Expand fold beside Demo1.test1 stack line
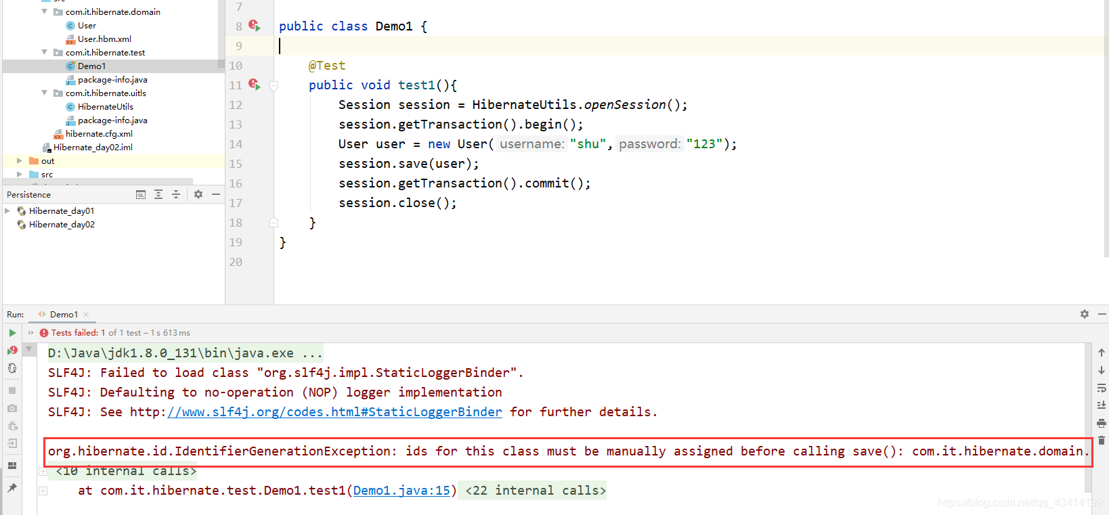This screenshot has width=1109, height=515. 43,491
